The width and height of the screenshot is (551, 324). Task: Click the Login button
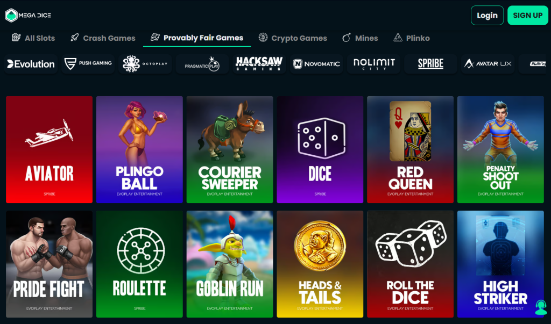click(487, 16)
